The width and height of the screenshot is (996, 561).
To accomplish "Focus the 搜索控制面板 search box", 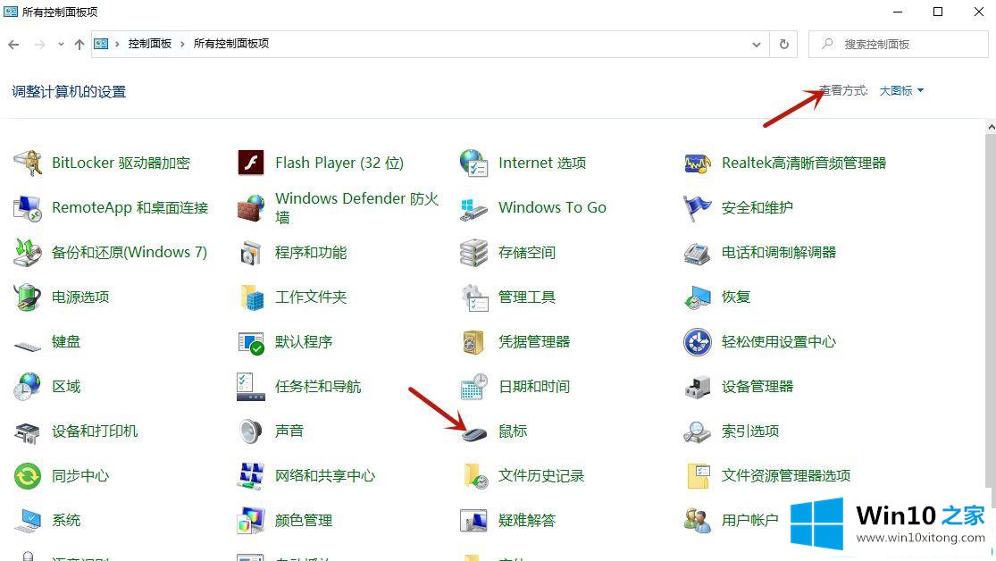I will click(898, 45).
